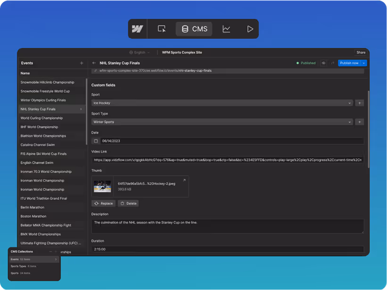Open the analytics chart icon
The height and width of the screenshot is (290, 387).
[x=226, y=29]
